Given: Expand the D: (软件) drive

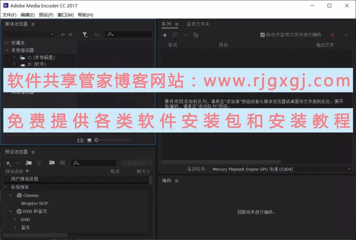Looking at the screenshot, I should pos(14,64).
